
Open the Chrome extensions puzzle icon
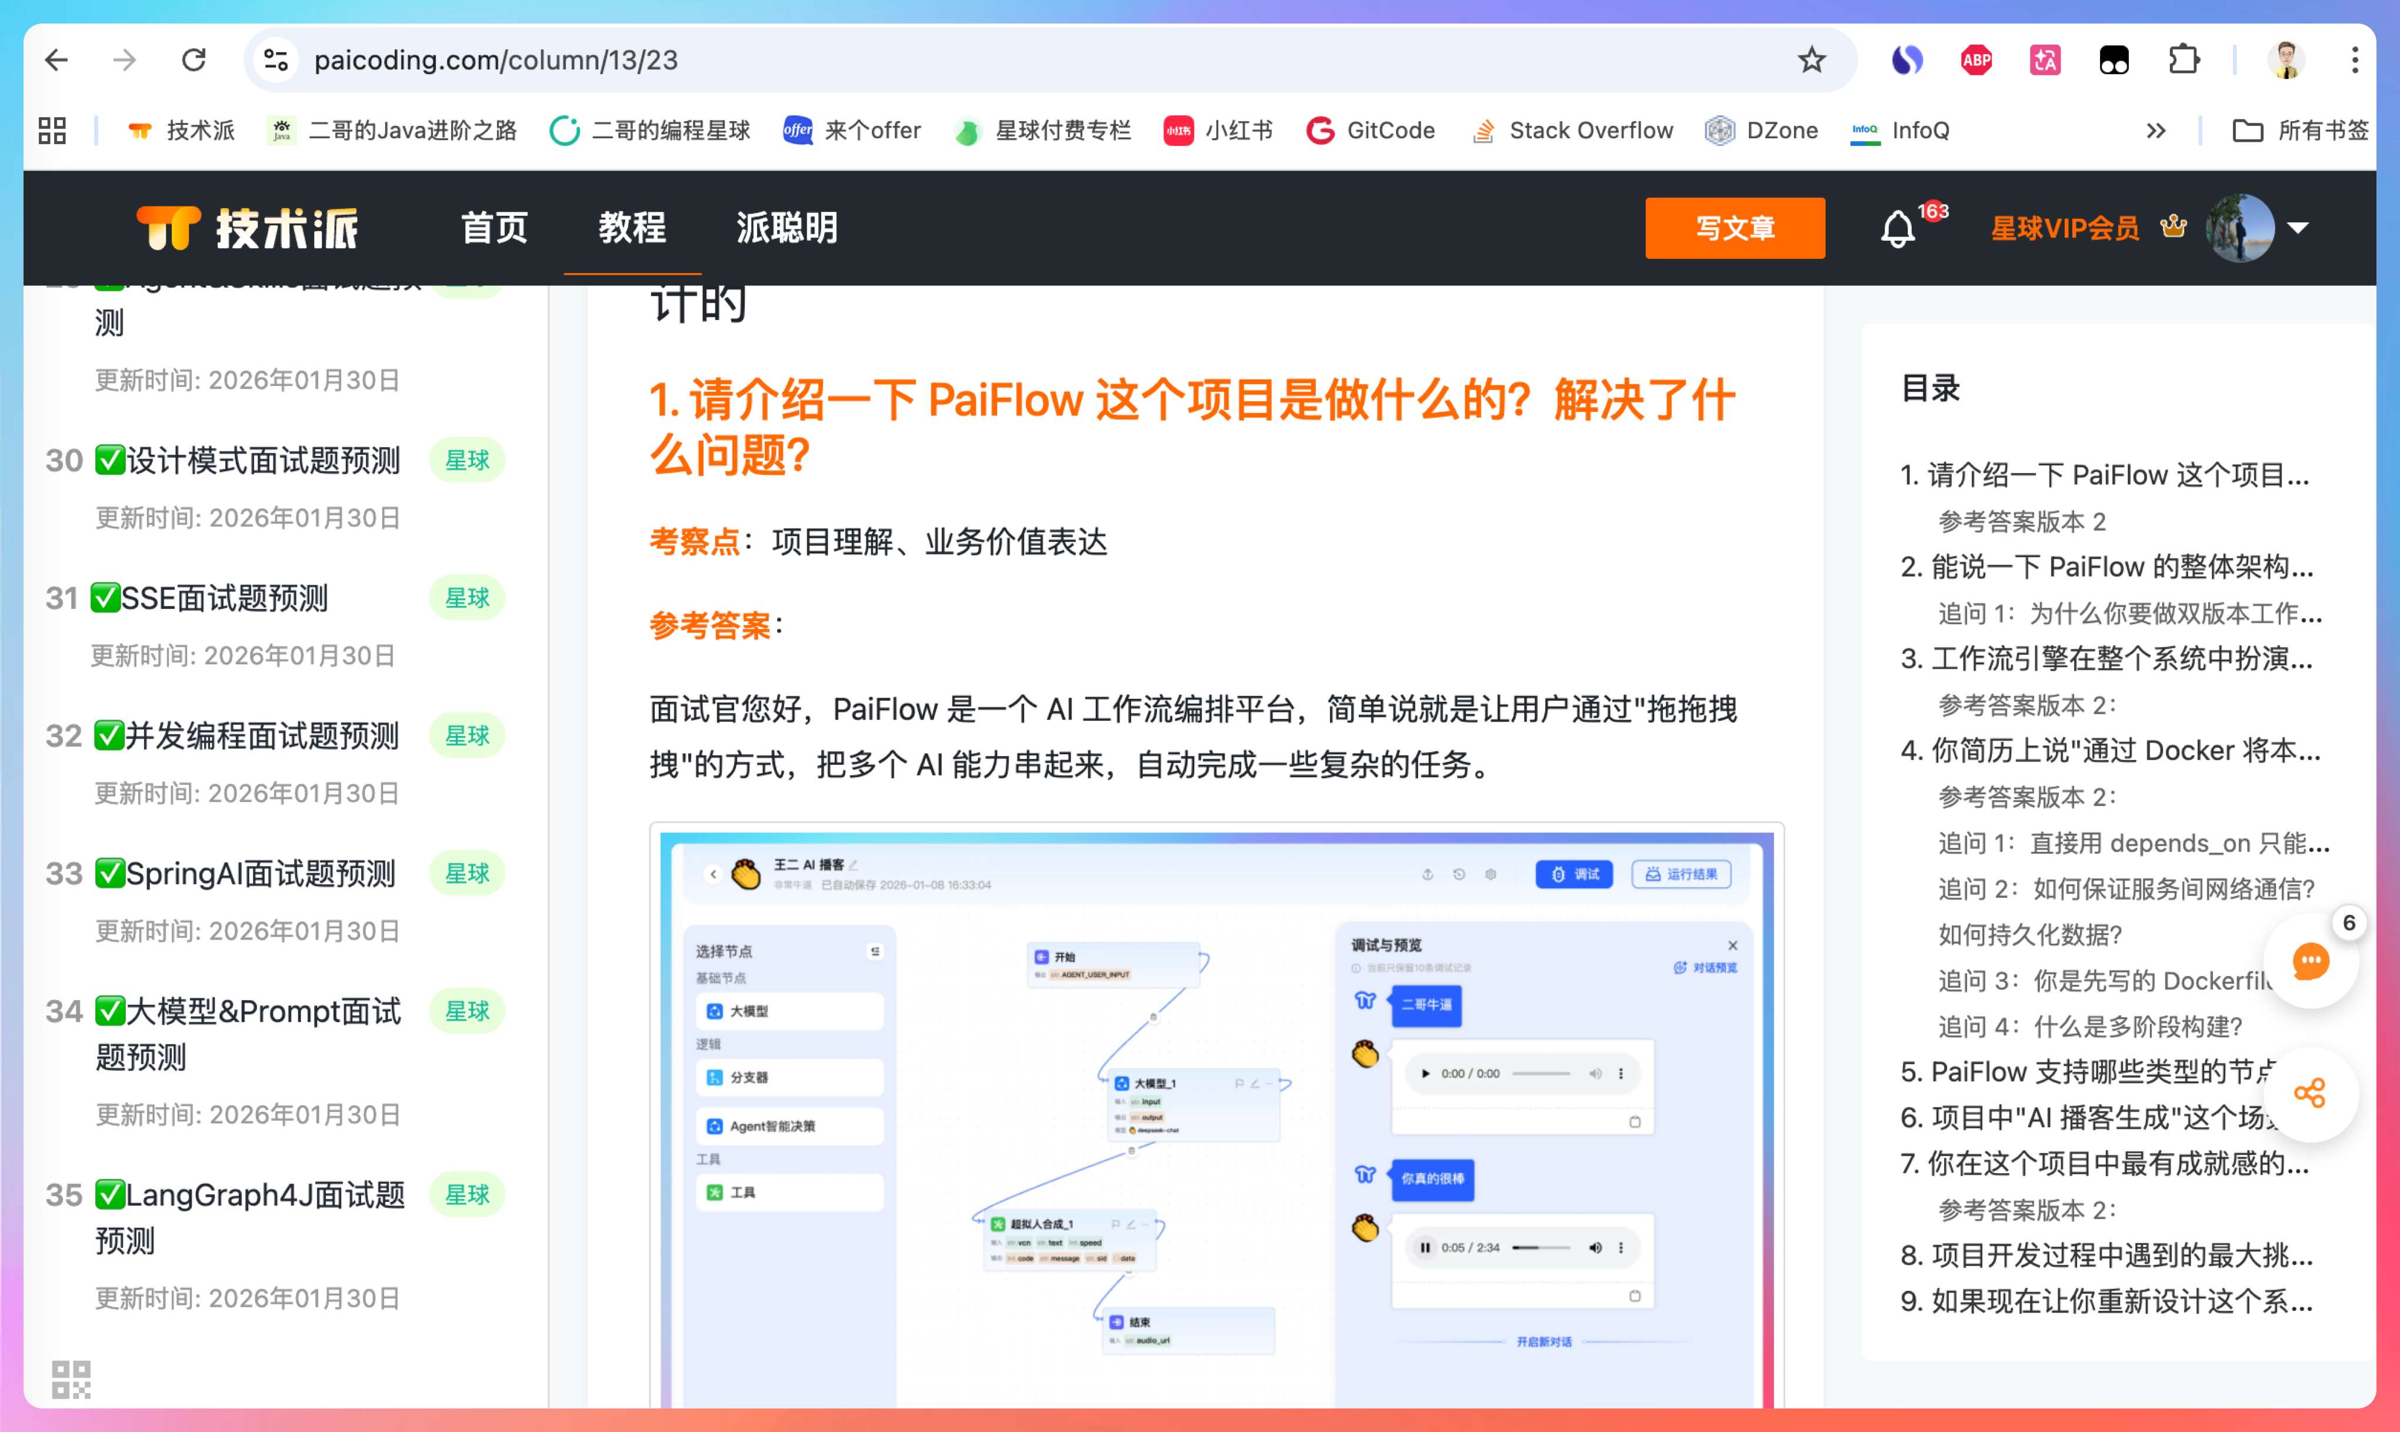2183,60
